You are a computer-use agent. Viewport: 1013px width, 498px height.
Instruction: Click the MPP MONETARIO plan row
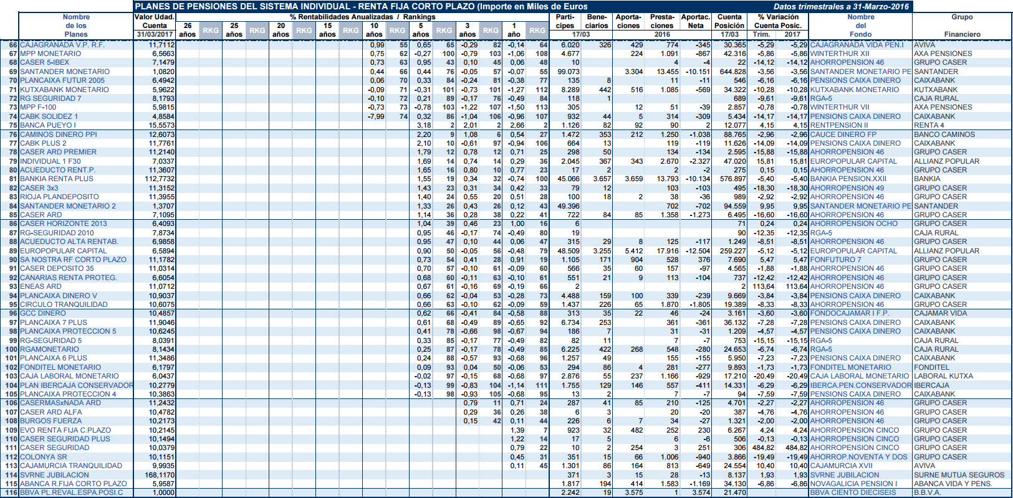click(50, 54)
